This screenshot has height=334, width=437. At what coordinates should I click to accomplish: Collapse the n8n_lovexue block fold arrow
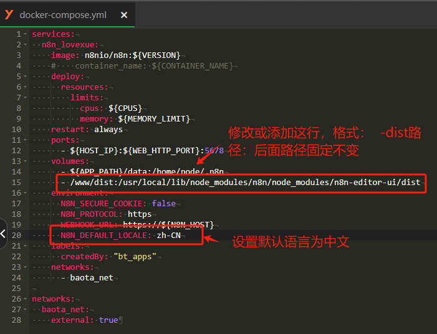coord(26,45)
